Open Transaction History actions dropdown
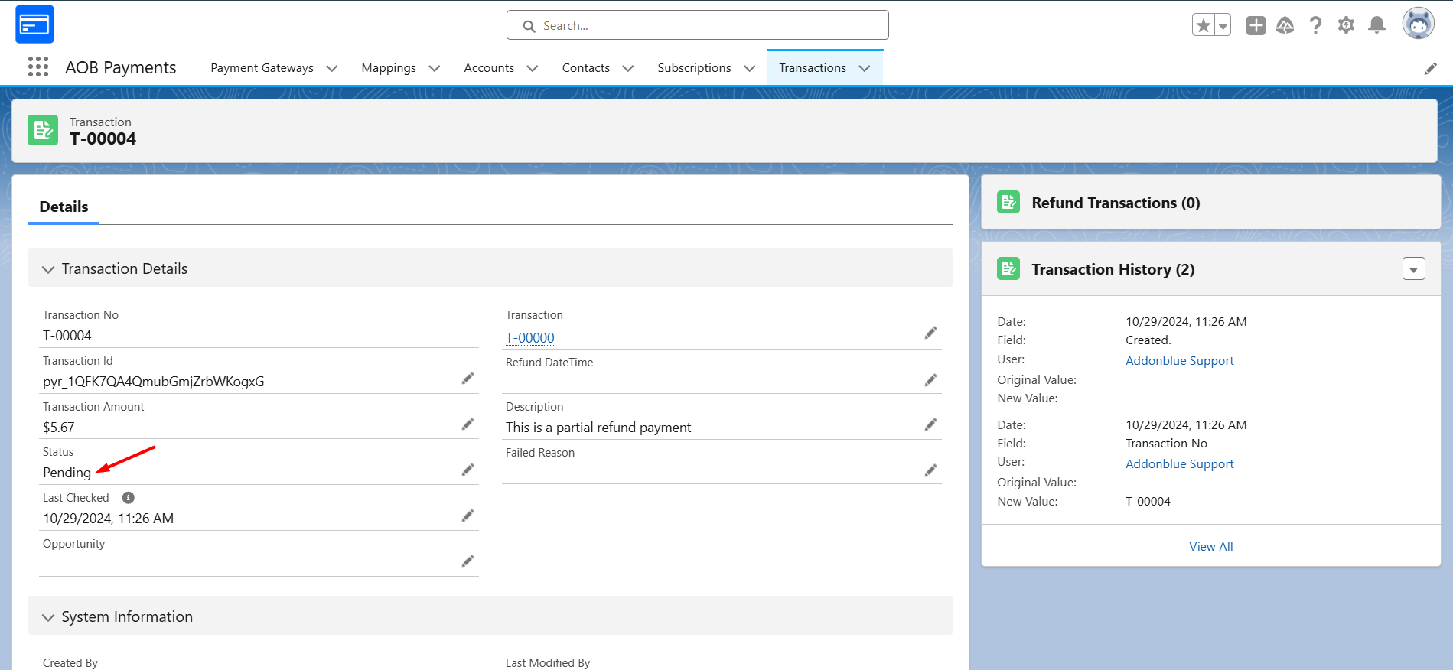 (x=1413, y=269)
